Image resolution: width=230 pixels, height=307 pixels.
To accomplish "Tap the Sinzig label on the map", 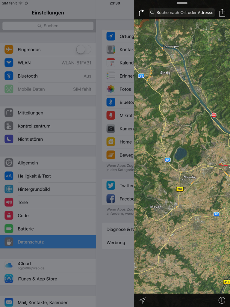I will pos(165,73).
